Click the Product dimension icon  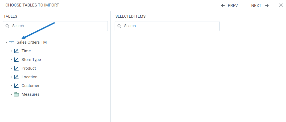tap(16, 68)
